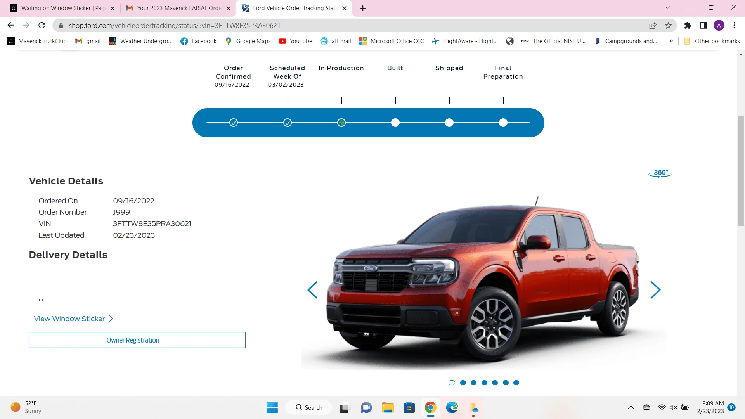This screenshot has height=419, width=745.
Task: Open the 52°F Sunny weather widget
Action: (x=26, y=407)
